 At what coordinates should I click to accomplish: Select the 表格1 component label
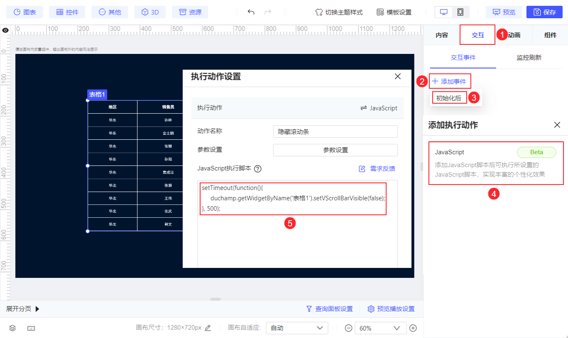click(x=97, y=95)
